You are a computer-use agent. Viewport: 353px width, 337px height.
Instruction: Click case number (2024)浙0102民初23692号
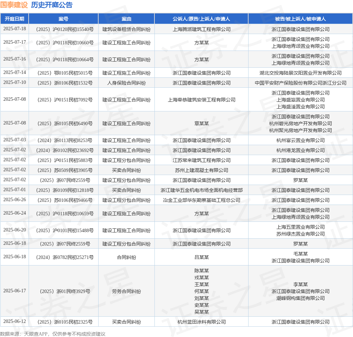65,150
